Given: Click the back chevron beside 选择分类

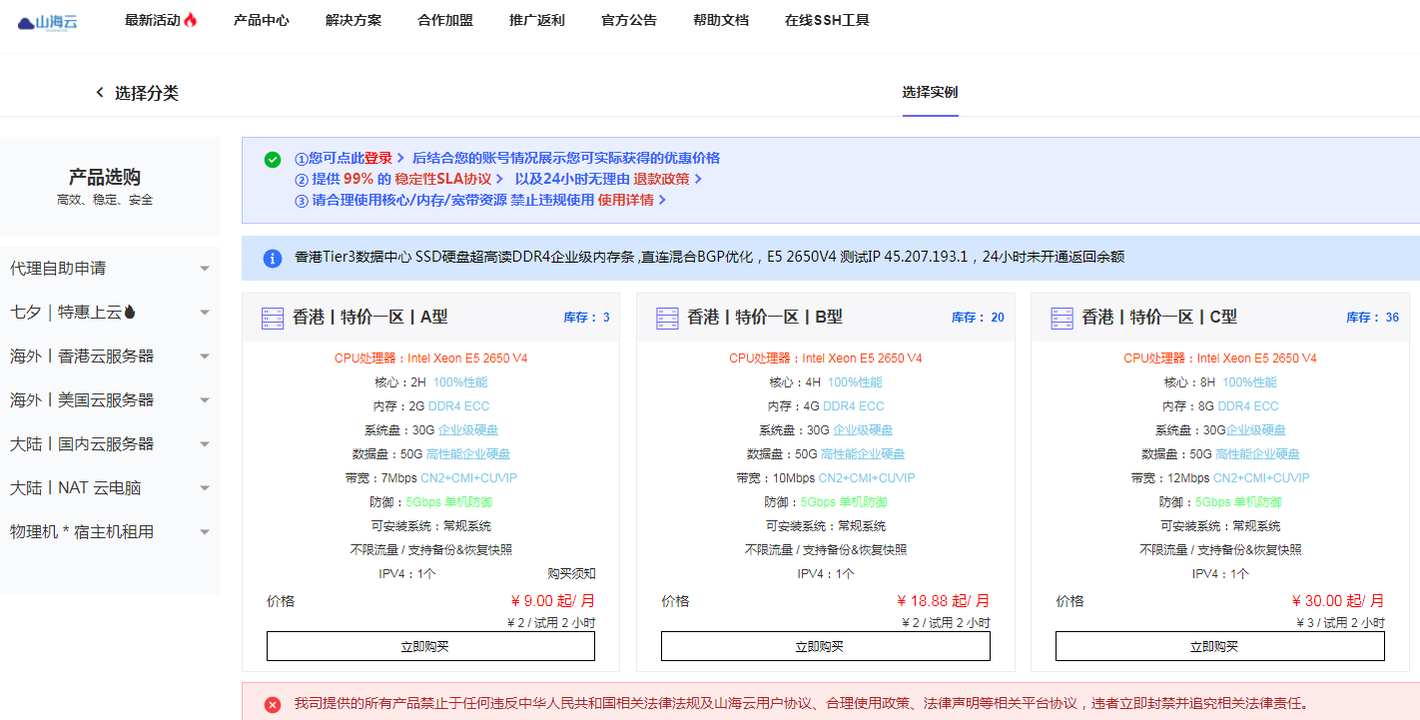Looking at the screenshot, I should click(x=99, y=91).
